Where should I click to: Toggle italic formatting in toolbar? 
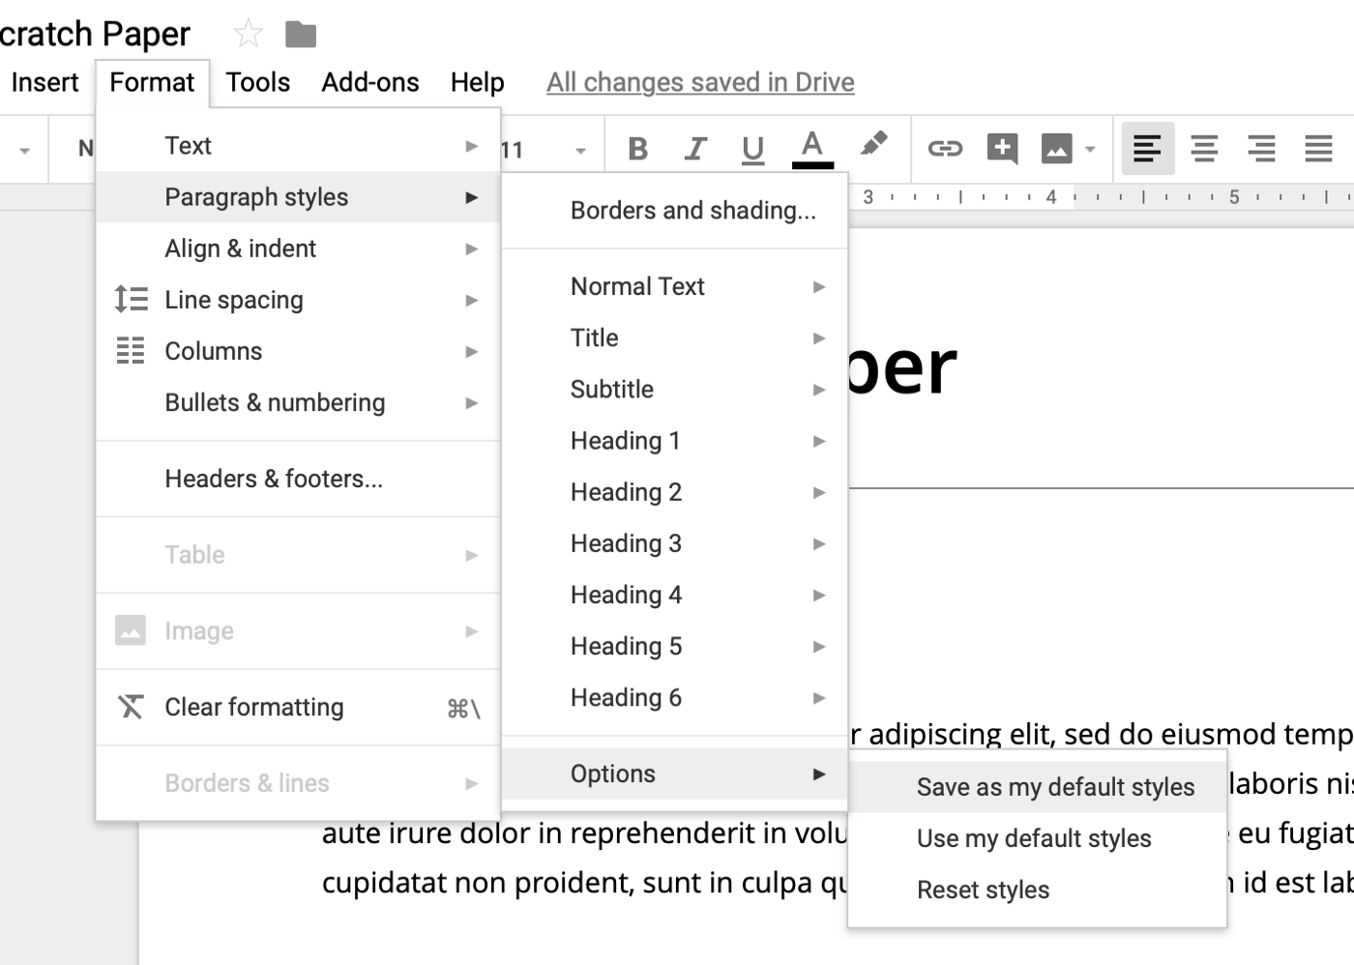coord(694,149)
